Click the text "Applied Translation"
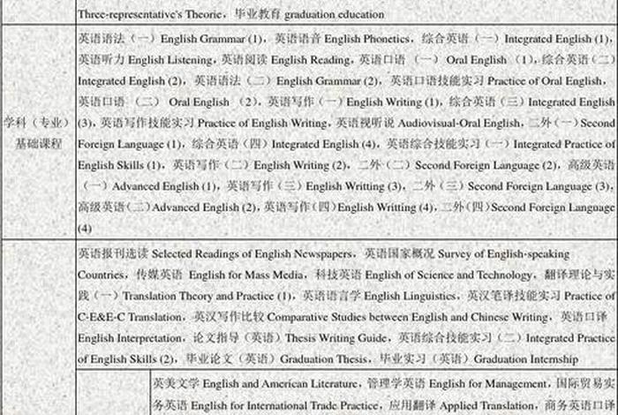Viewport: 618px width, 415px height. 486,405
